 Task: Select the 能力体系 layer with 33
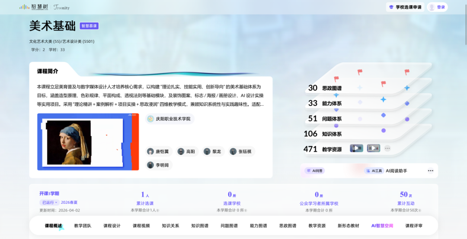pyautogui.click(x=325, y=104)
